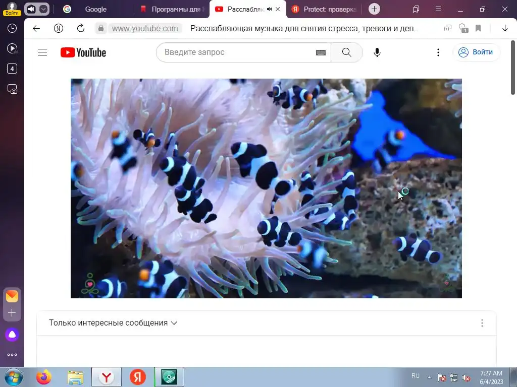The width and height of the screenshot is (517, 387).
Task: Bookmark this page with the bookmark icon
Action: pos(478,28)
